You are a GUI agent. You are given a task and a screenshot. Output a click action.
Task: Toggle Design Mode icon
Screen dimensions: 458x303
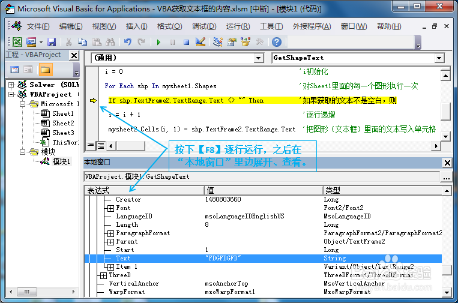coord(200,42)
